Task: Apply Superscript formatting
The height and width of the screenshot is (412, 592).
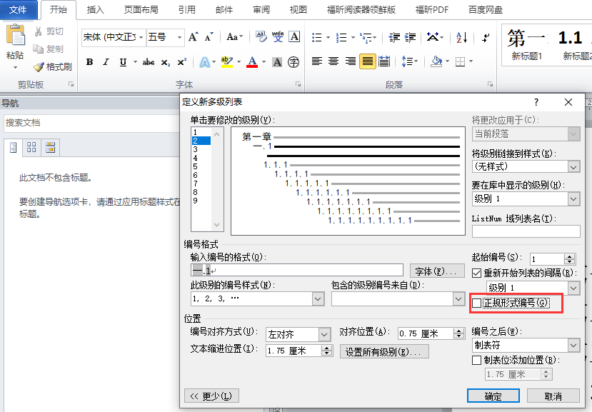Action: pyautogui.click(x=181, y=62)
